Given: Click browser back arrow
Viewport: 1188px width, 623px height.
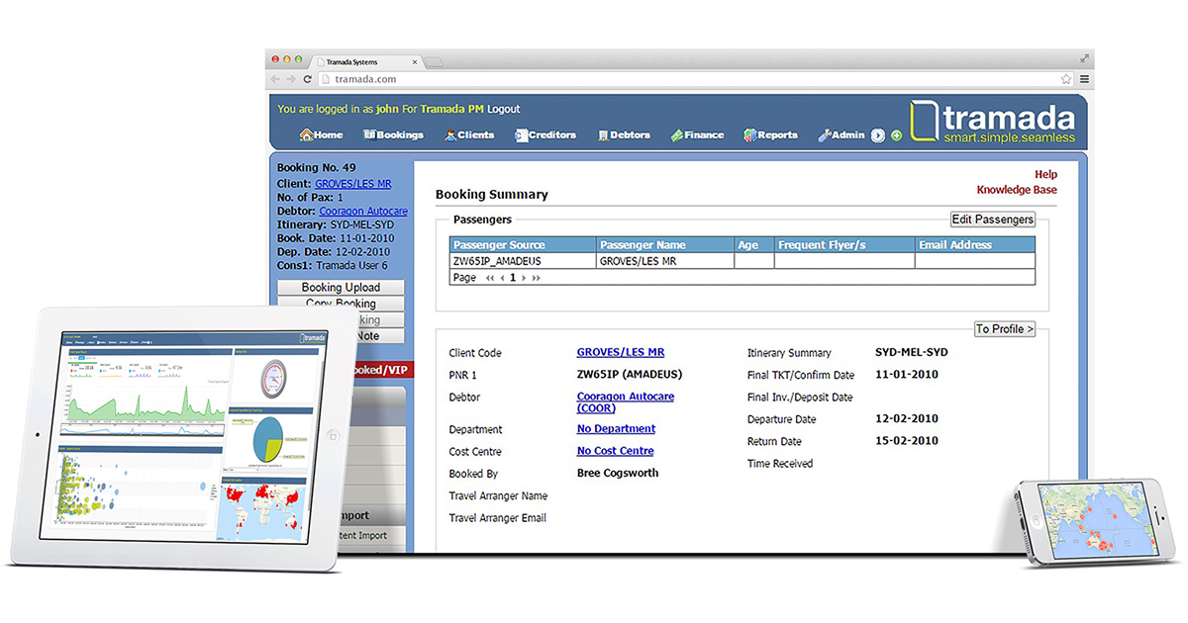Looking at the screenshot, I should click(x=275, y=79).
